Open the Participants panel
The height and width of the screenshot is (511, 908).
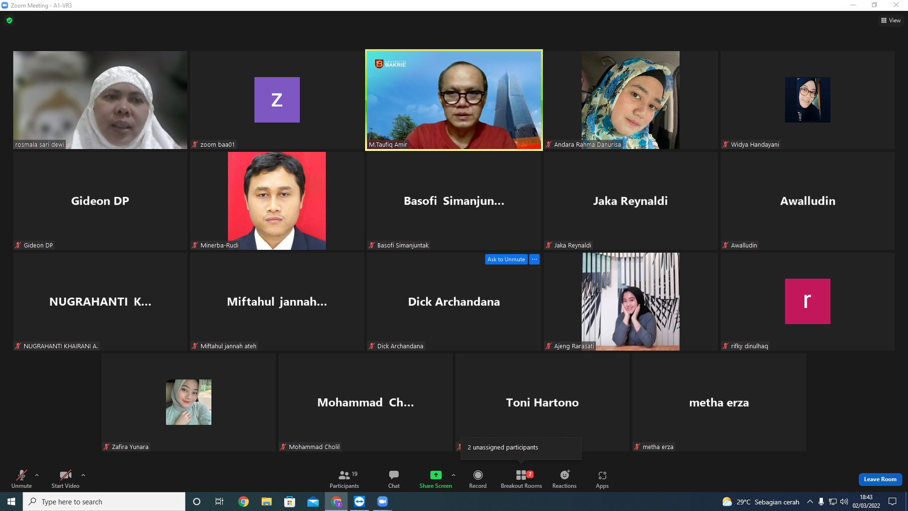344,479
